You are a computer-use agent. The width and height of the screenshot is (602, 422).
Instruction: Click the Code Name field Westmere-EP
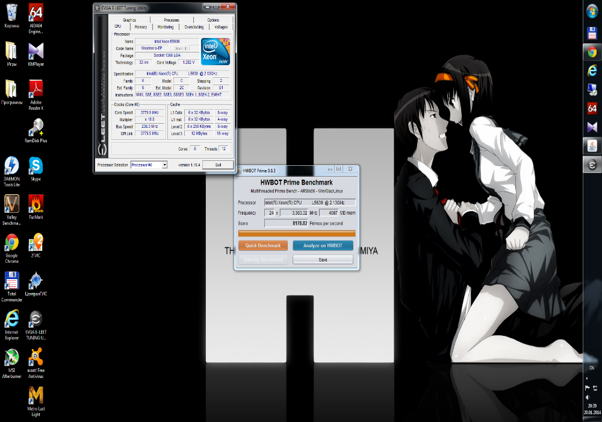pos(152,48)
